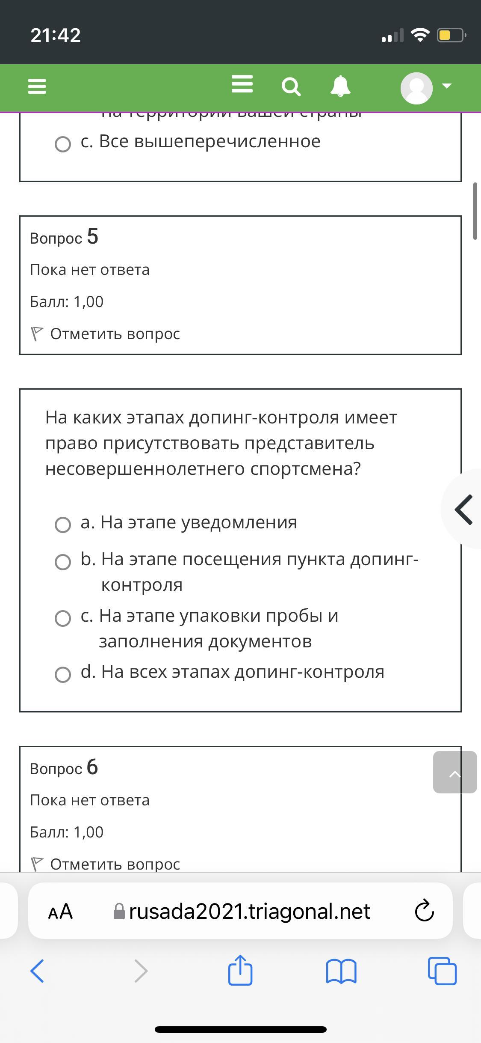Open the Safari share sheet
This screenshot has height=1043, width=481.
[240, 970]
